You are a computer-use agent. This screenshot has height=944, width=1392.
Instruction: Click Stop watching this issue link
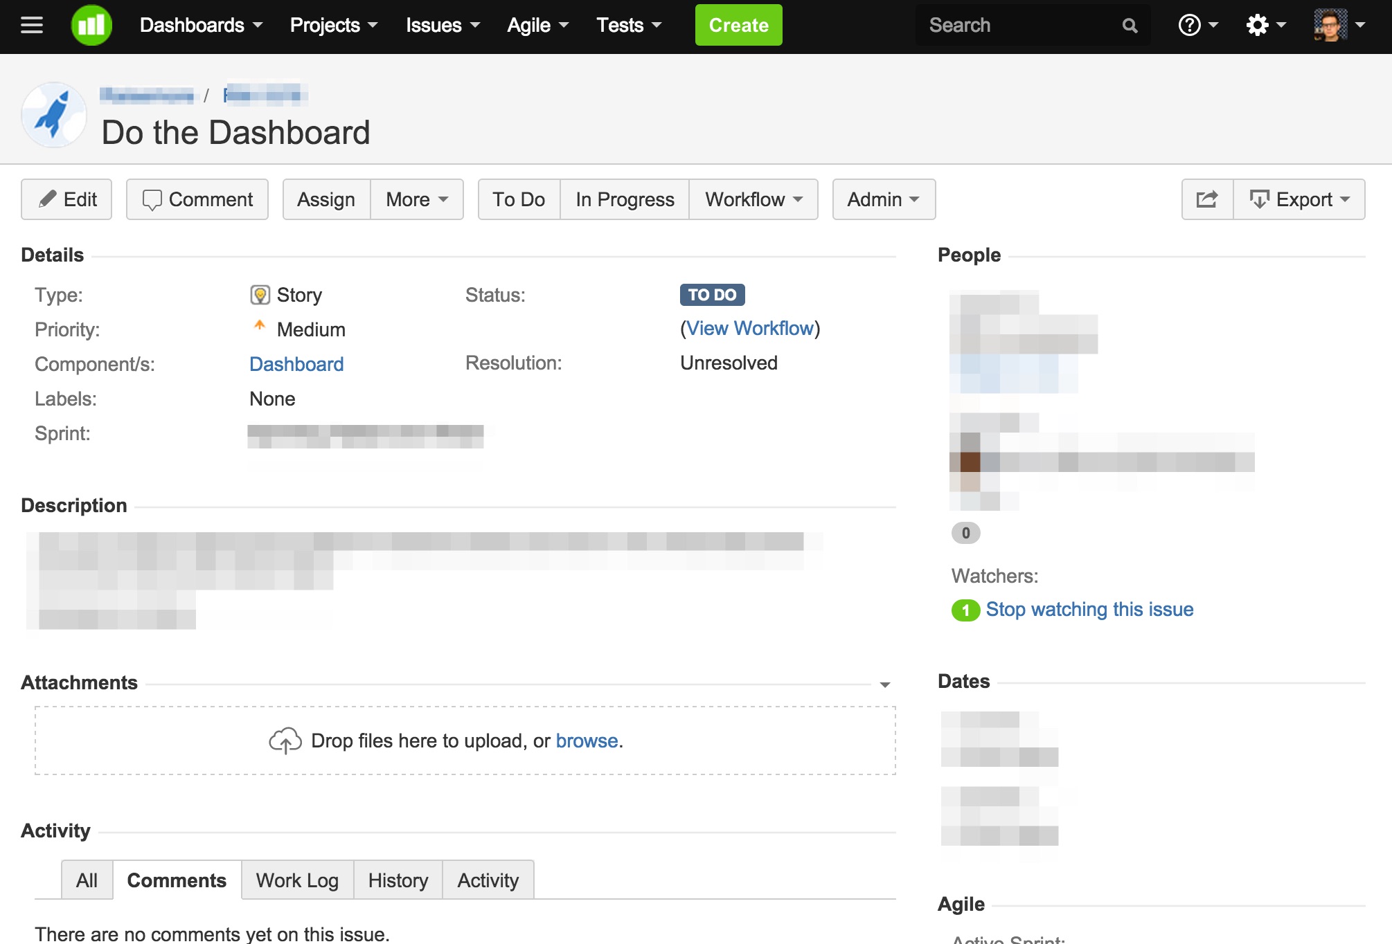tap(1089, 609)
